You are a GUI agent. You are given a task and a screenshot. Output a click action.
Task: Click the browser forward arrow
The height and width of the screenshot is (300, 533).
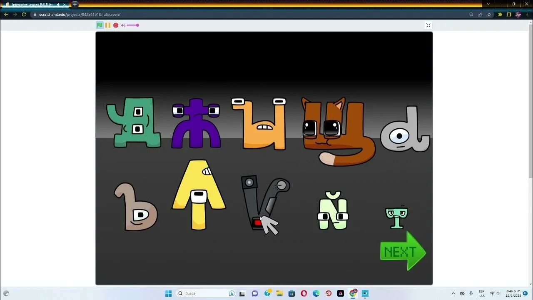[x=15, y=15]
